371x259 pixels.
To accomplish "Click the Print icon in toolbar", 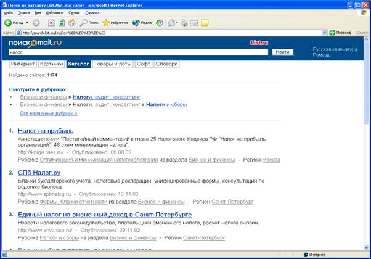I will [183, 23].
